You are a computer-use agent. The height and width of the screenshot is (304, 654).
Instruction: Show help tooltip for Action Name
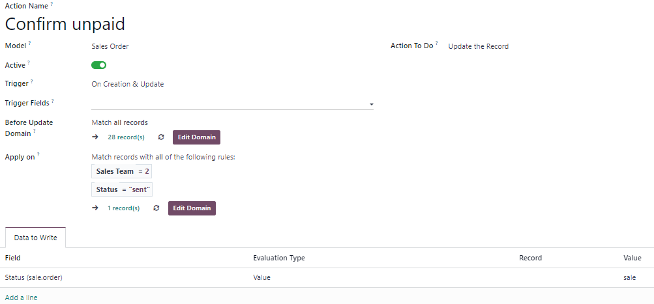coord(52,4)
